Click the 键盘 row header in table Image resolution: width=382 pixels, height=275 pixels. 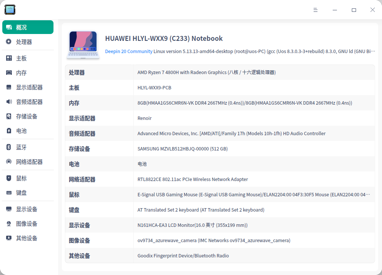74,210
